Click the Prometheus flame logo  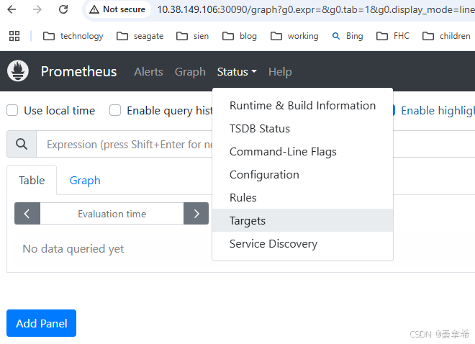(18, 71)
